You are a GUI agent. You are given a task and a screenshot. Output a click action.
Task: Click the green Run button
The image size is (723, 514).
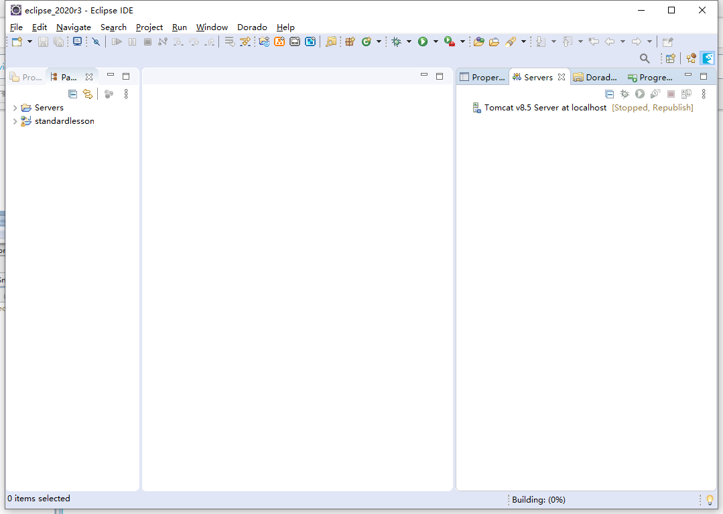point(423,42)
